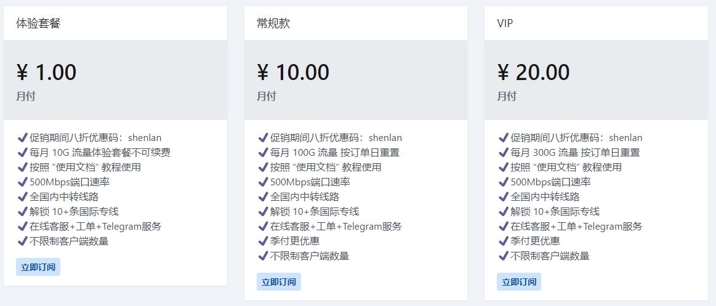Click checkmark icon beside 季付更优惠 in VIP
Screen dimensions: 716x306
click(x=503, y=241)
